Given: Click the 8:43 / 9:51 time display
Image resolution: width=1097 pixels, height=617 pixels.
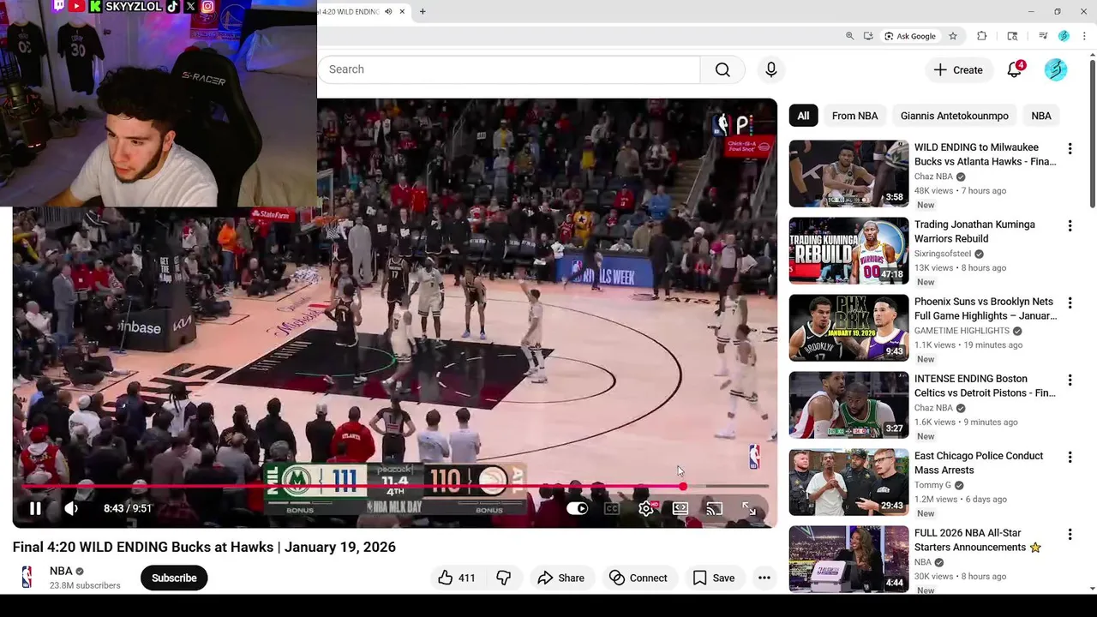Looking at the screenshot, I should tap(128, 508).
